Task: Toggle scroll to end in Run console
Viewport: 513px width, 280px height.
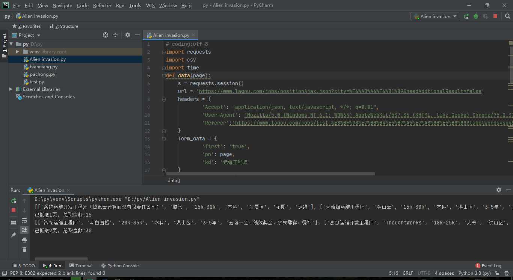Action: [24, 230]
